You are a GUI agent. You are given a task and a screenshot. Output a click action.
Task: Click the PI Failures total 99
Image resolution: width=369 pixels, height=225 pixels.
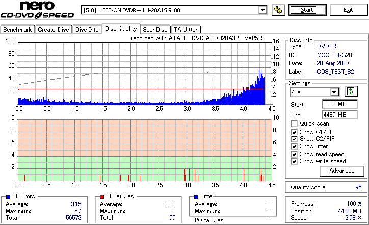(x=172, y=218)
